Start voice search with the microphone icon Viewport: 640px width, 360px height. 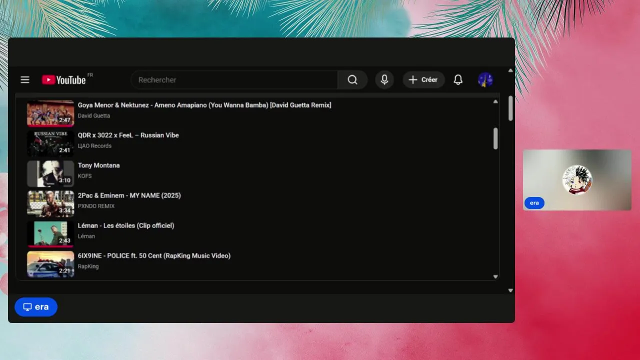coord(384,80)
